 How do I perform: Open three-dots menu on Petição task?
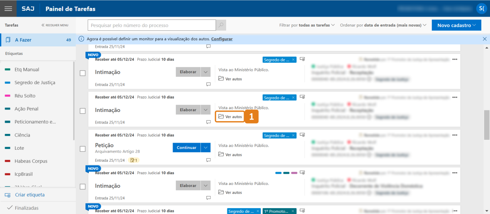tap(455, 136)
